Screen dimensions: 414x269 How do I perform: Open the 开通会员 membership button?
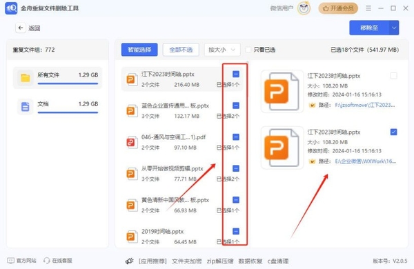[338, 8]
